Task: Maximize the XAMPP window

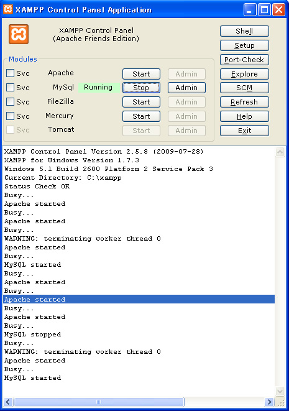Action: [264, 10]
